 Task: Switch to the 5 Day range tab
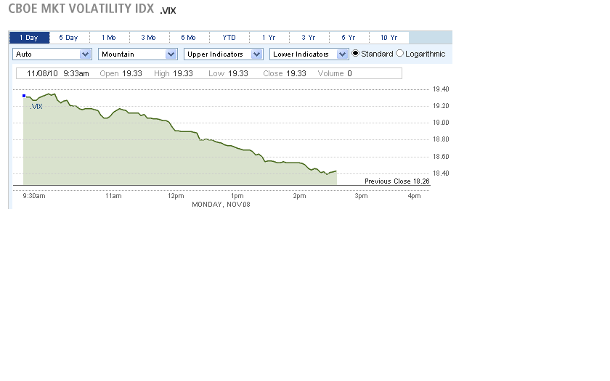(x=69, y=38)
